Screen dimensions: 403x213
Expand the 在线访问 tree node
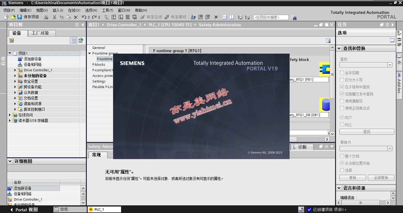coord(10,115)
